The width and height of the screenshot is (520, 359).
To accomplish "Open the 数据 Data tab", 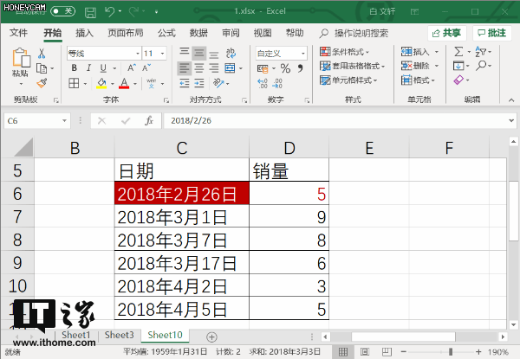I will 198,33.
